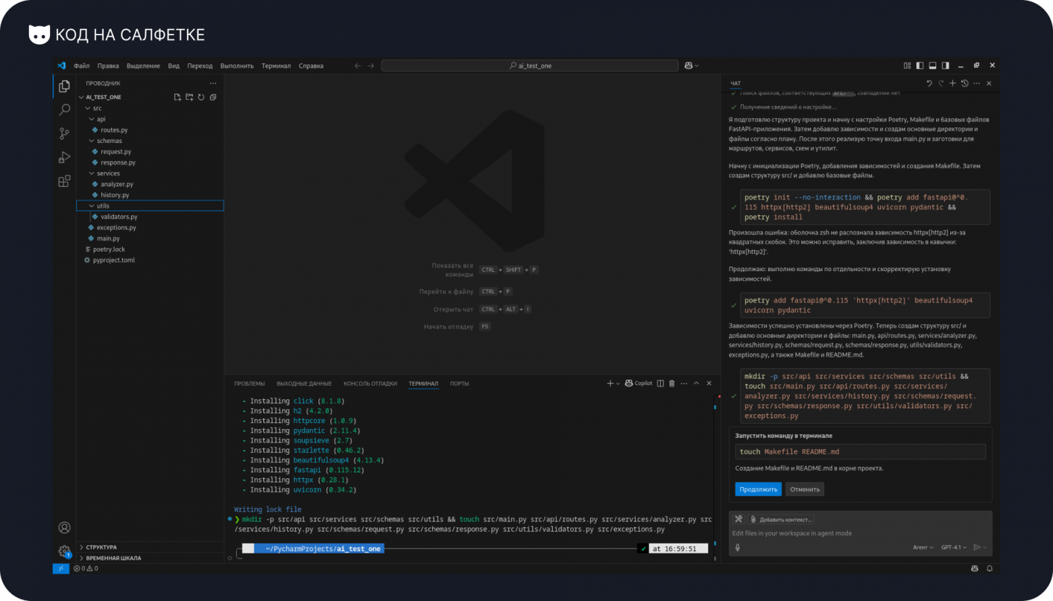The height and width of the screenshot is (601, 1053).
Task: Toggle the primary side bar visibility
Action: coord(919,65)
